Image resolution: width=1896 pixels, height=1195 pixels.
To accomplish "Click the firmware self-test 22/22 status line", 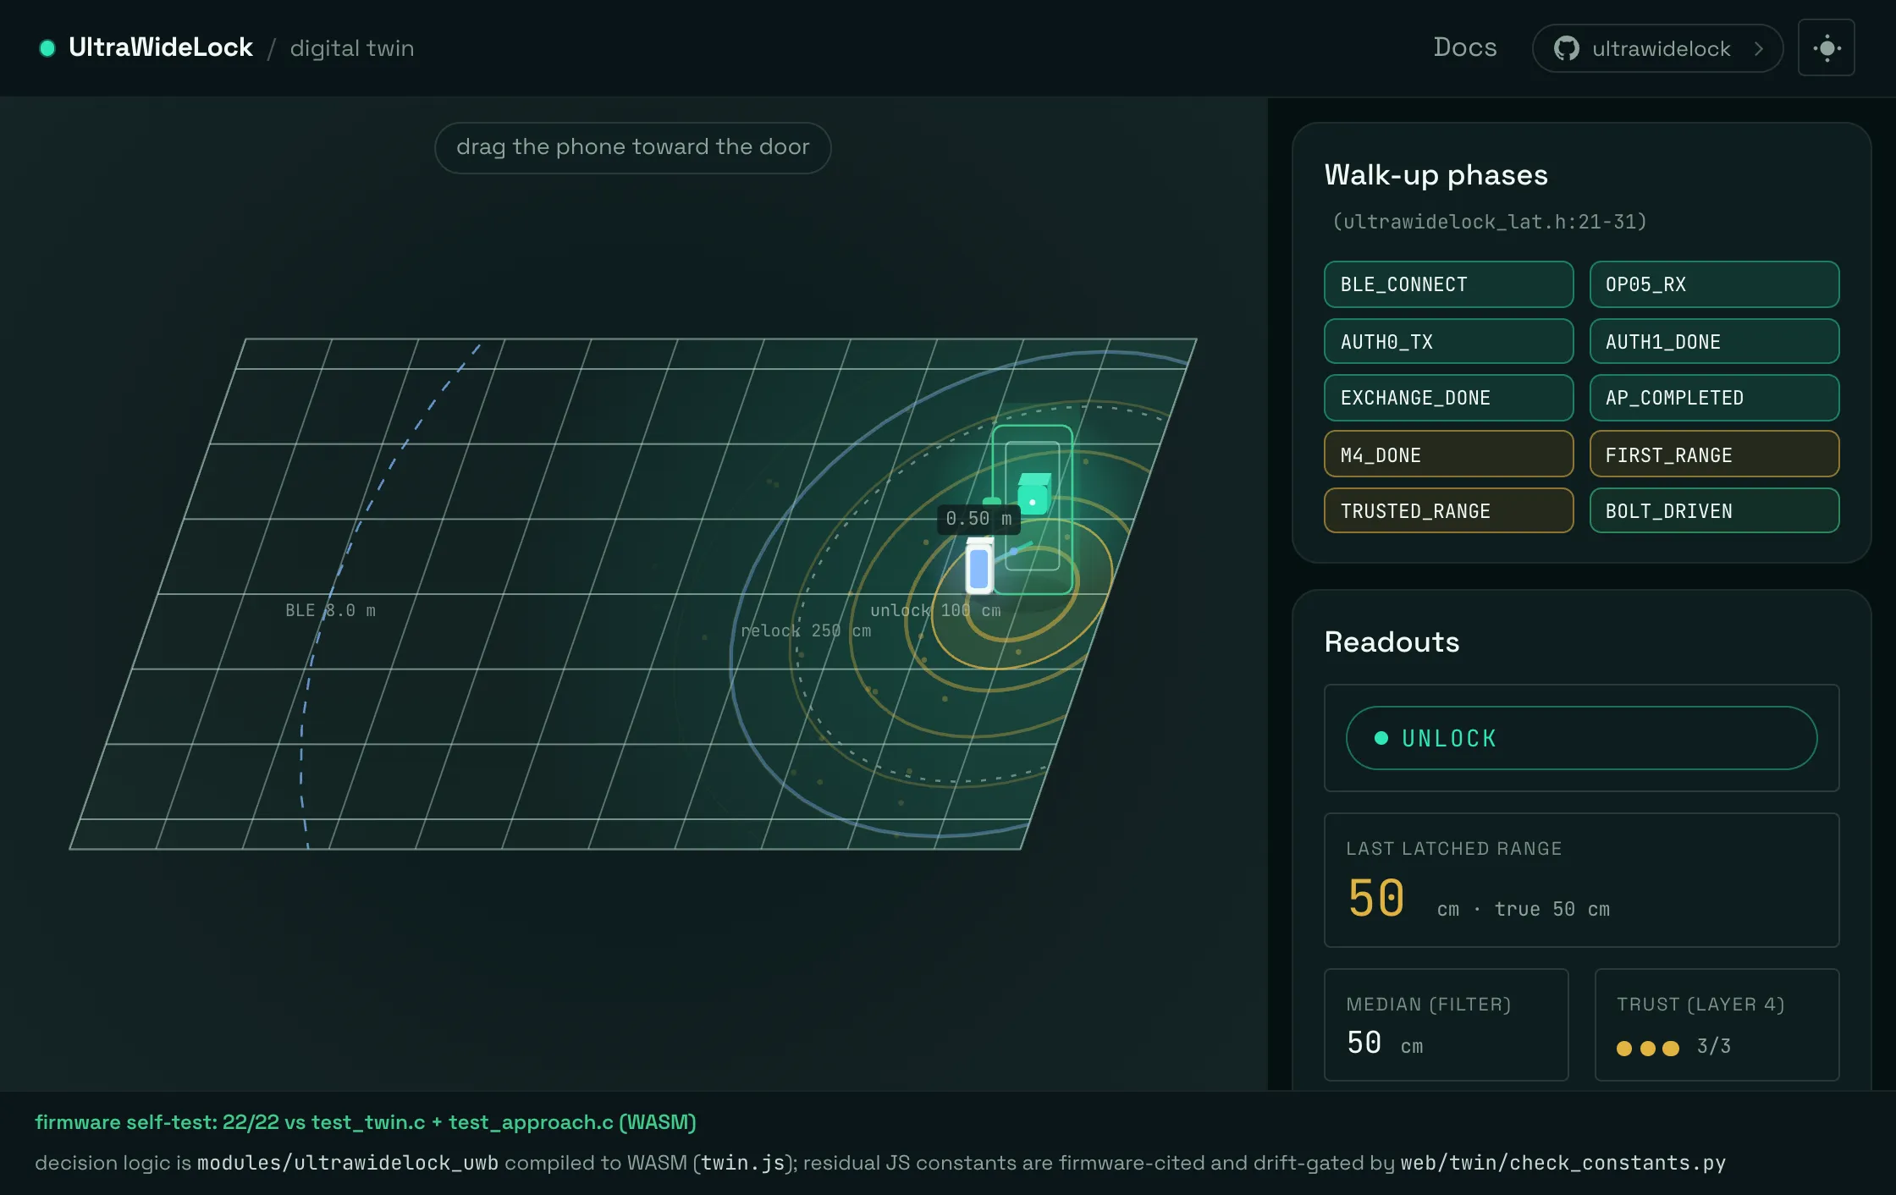I will tap(365, 1122).
